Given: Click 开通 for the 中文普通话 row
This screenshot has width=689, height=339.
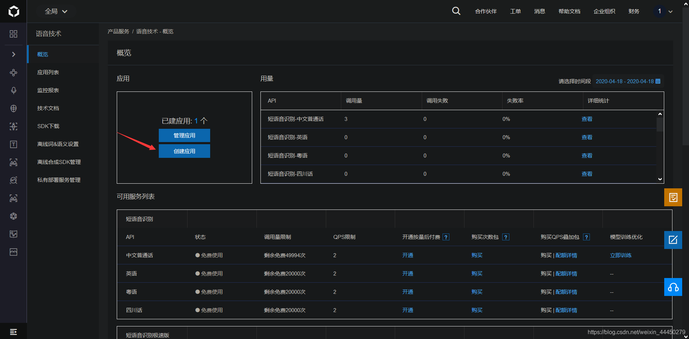Looking at the screenshot, I should (x=408, y=255).
